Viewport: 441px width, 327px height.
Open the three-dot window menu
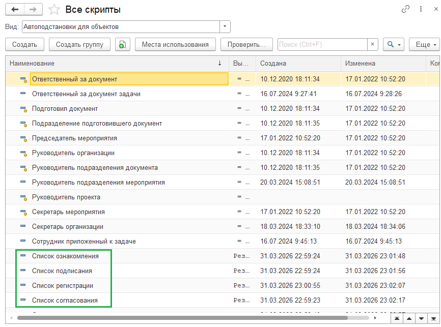(421, 9)
